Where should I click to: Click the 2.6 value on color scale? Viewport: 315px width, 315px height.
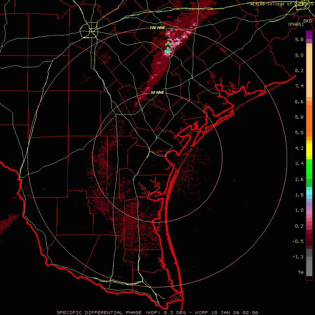click(x=299, y=180)
